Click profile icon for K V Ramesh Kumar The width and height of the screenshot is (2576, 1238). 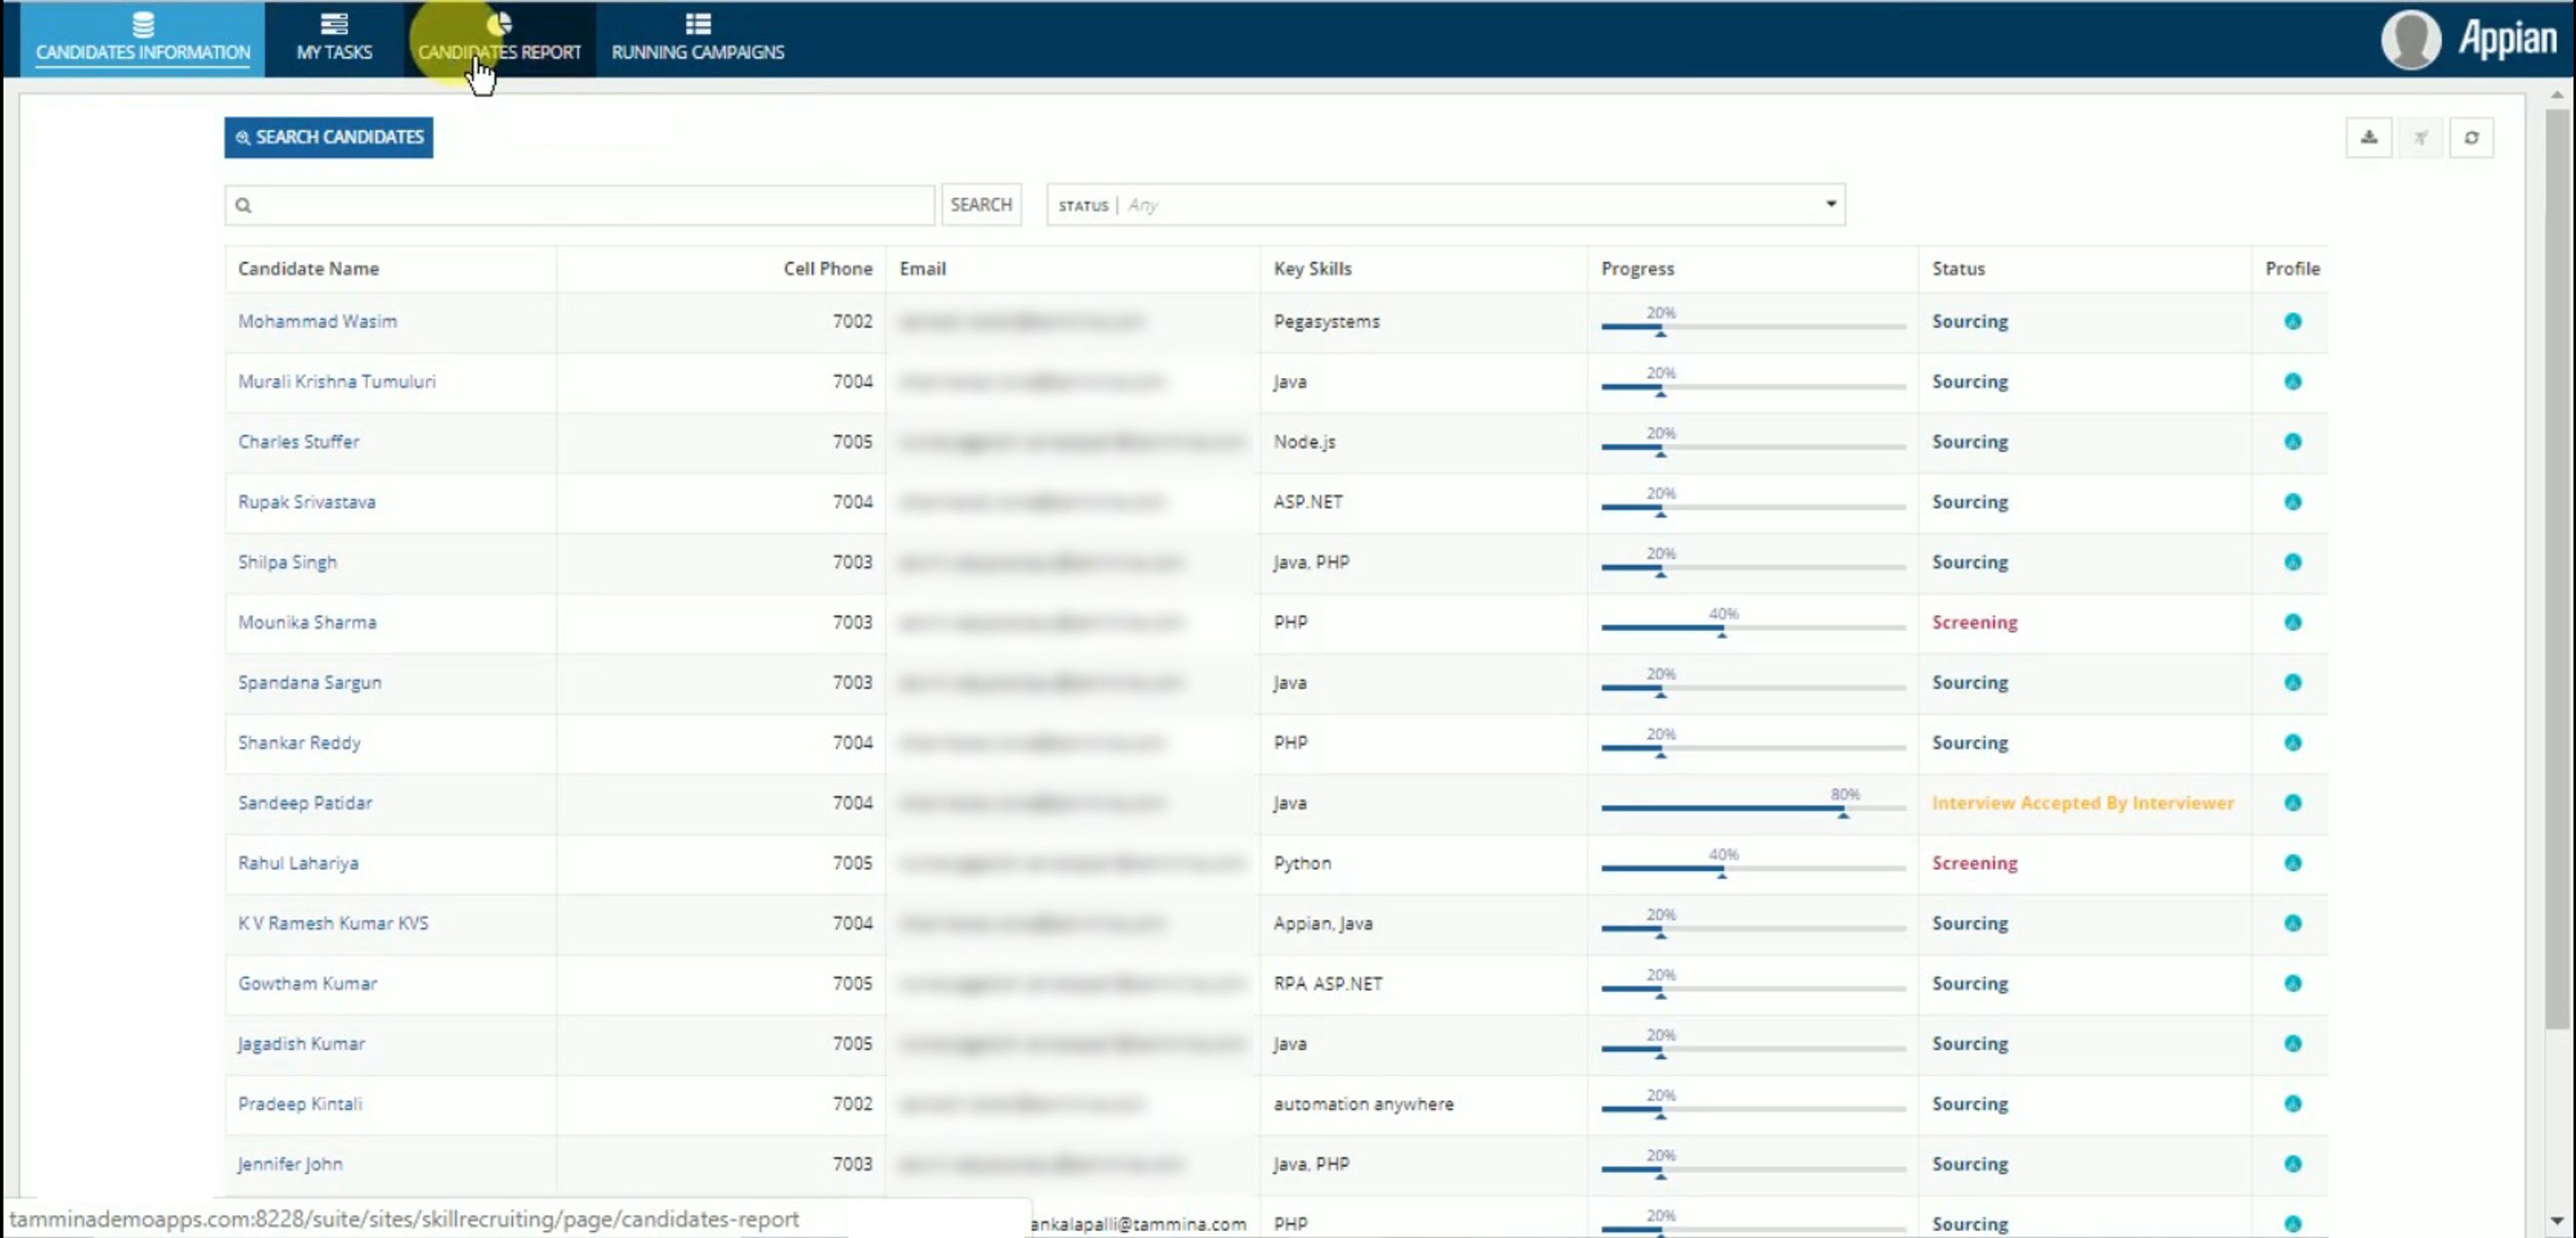point(2293,923)
